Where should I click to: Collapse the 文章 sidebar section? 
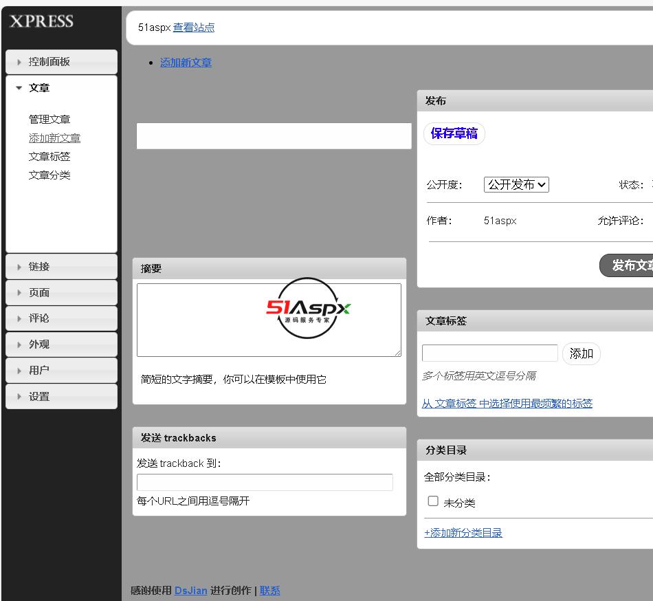point(39,88)
